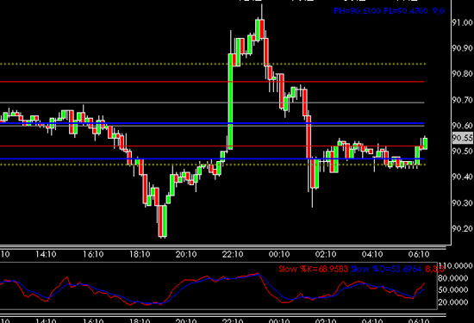Click 02:10 on the price chart time axis

click(x=326, y=254)
